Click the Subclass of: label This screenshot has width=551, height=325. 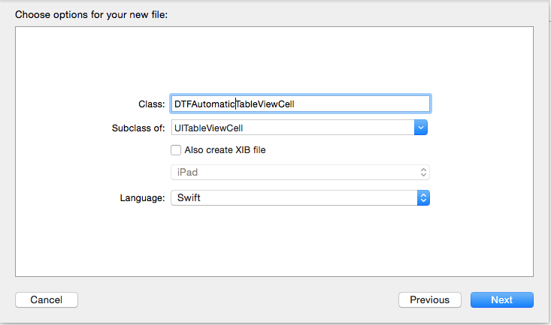138,128
